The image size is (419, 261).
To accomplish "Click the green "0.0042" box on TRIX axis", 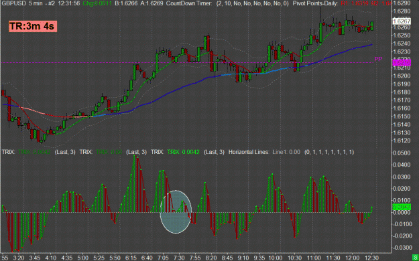I will click(x=402, y=207).
